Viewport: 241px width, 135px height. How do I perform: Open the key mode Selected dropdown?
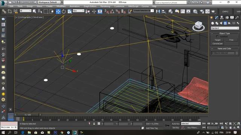pyautogui.click(x=191, y=123)
